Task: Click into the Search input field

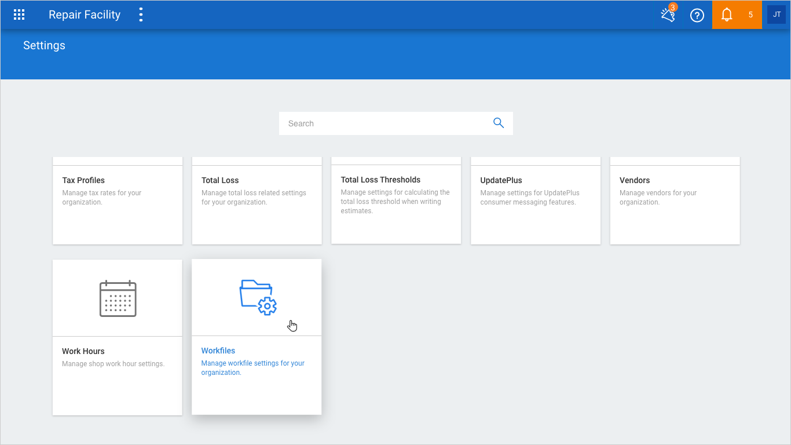Action: (x=384, y=123)
